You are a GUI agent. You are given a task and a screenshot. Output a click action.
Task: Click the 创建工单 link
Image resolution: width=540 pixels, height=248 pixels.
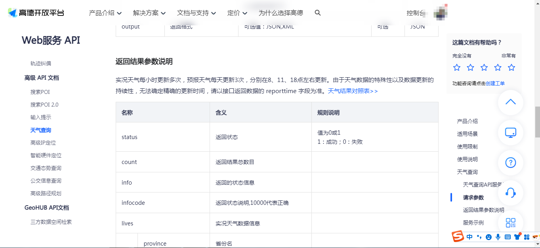[x=495, y=83]
